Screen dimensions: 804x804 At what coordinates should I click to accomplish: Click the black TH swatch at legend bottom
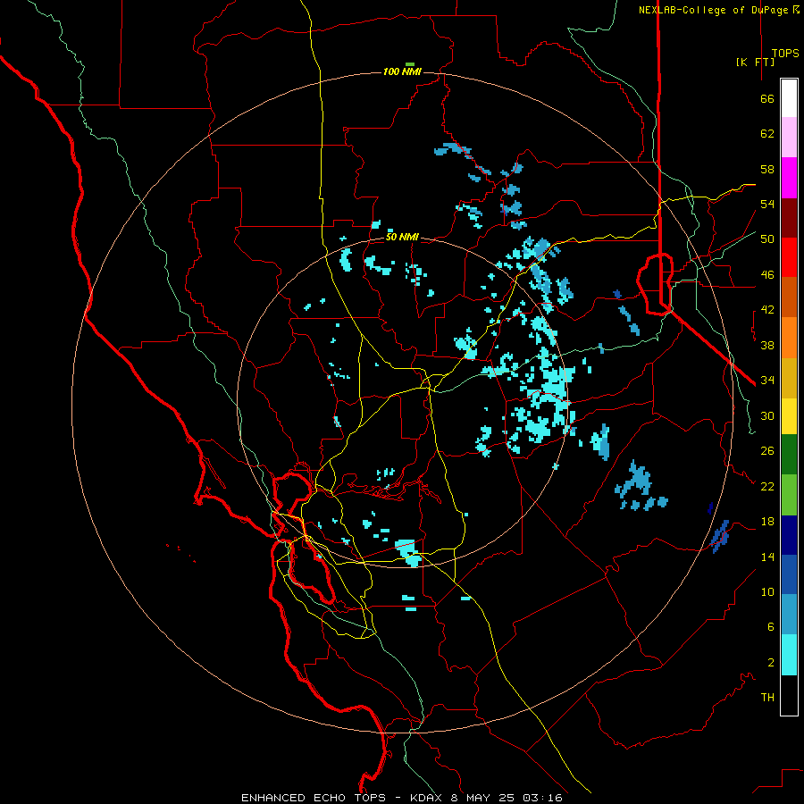click(789, 695)
